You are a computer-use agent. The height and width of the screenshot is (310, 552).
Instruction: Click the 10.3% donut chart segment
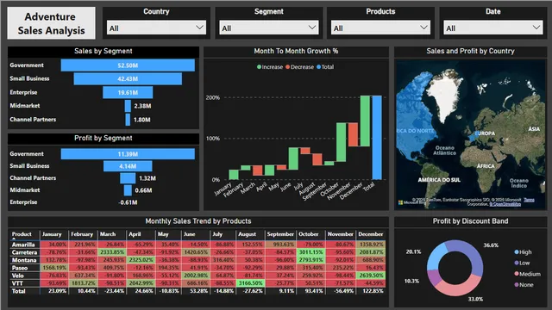click(x=434, y=277)
